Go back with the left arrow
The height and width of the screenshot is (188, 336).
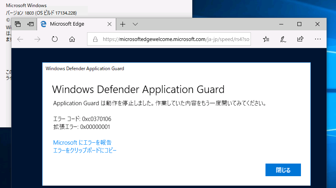coord(20,39)
